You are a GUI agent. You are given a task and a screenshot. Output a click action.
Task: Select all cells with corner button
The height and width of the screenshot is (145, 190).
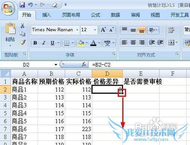pos(5,73)
